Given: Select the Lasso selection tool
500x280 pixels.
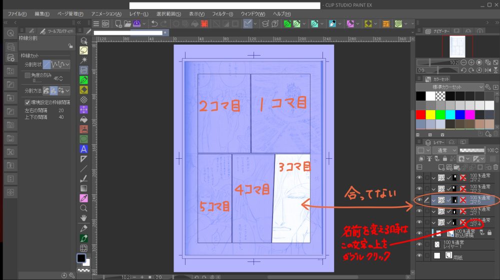Looking at the screenshot, I should (x=83, y=51).
